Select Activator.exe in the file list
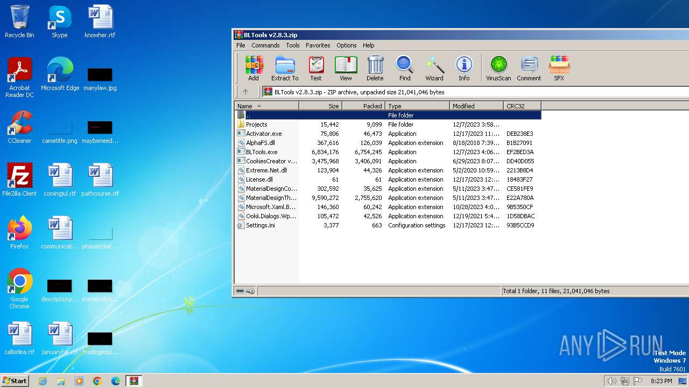This screenshot has height=388, width=689. pyautogui.click(x=388, y=134)
